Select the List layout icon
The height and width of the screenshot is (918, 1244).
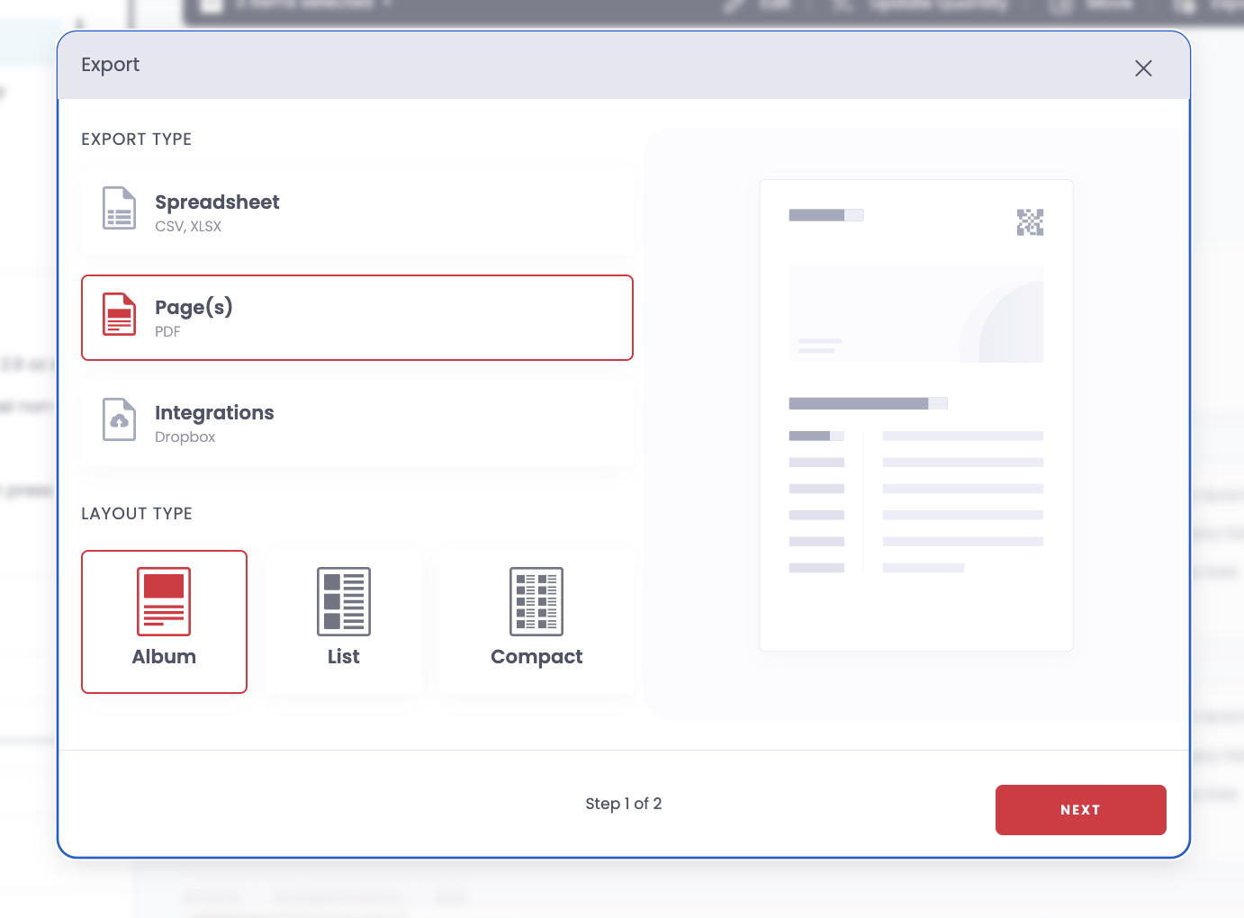(344, 600)
